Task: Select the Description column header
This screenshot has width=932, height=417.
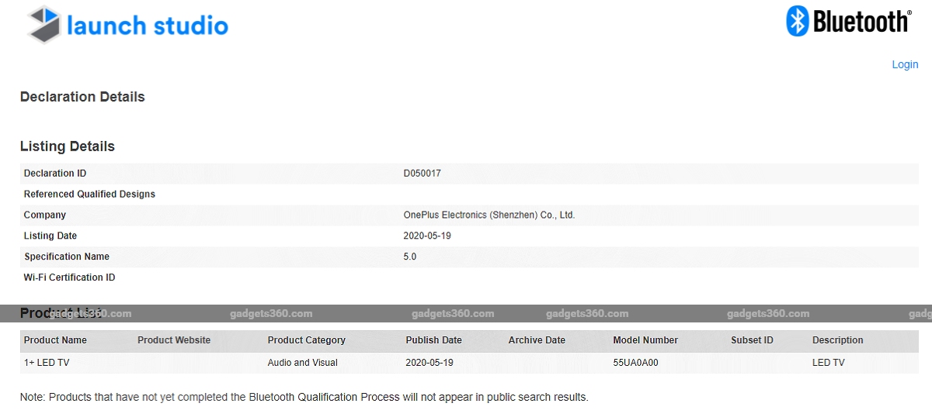Action: 837,340
